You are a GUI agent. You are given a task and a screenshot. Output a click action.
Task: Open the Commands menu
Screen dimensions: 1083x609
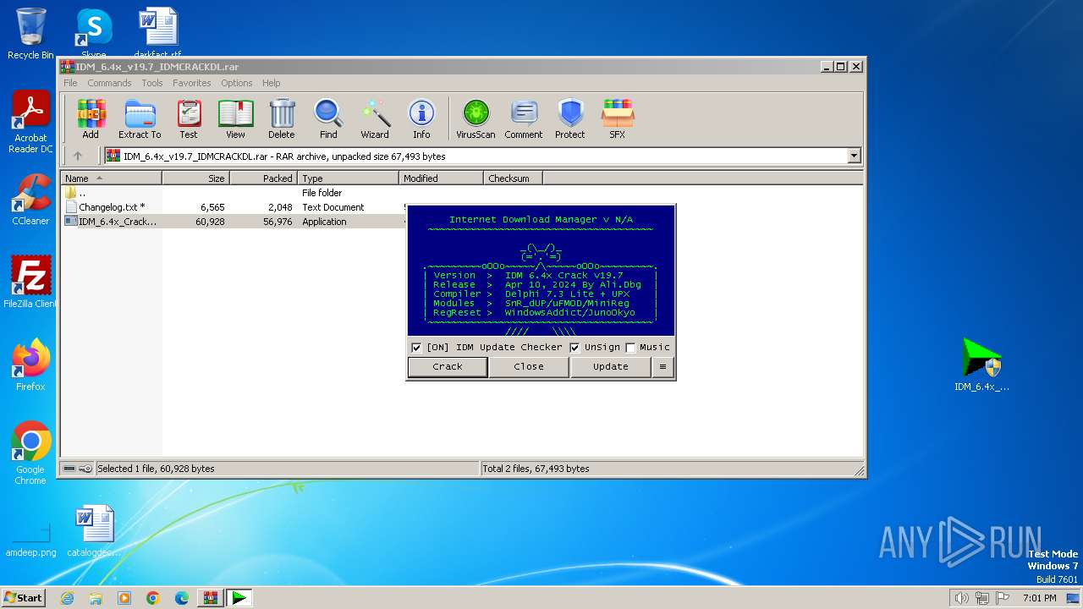point(109,83)
